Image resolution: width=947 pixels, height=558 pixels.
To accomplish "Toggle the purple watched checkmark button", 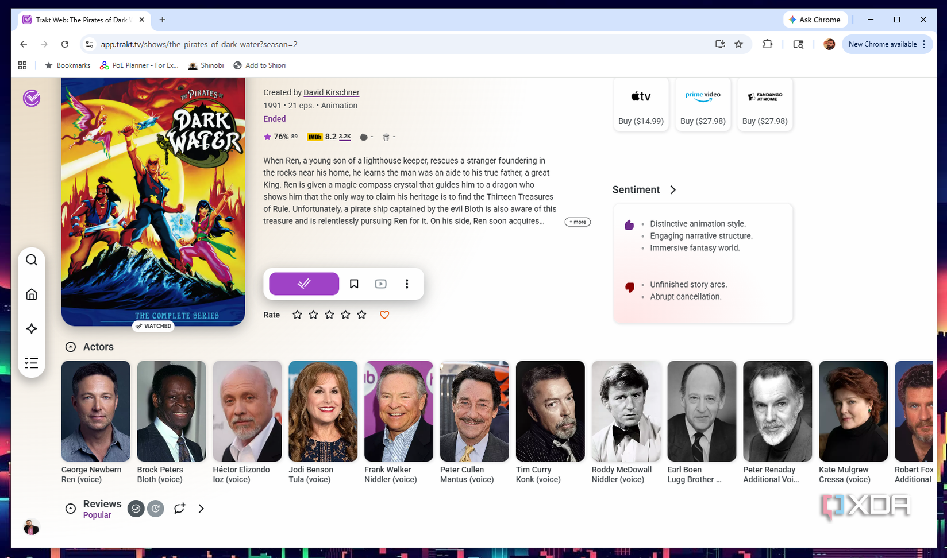I will pyautogui.click(x=304, y=284).
